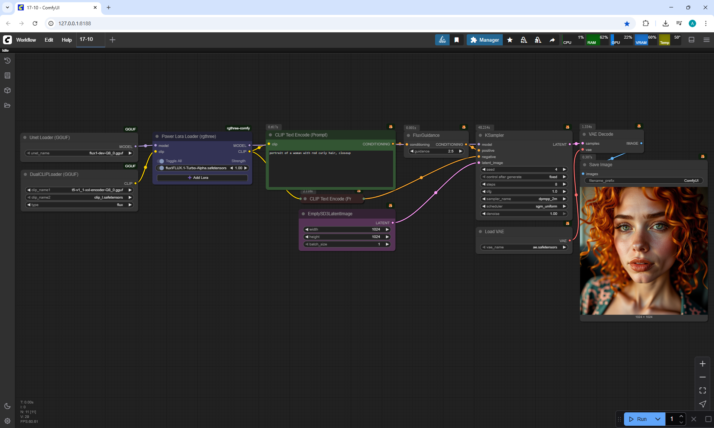Click the share arrow icon in toolbar
The image size is (714, 428).
click(552, 40)
